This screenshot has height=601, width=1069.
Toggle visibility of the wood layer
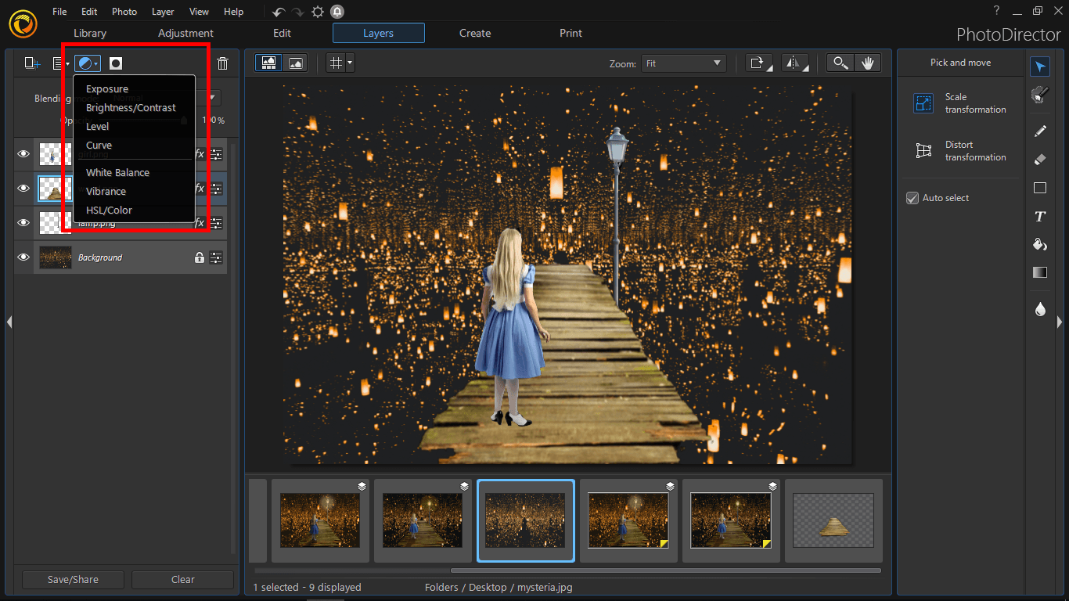[23, 189]
